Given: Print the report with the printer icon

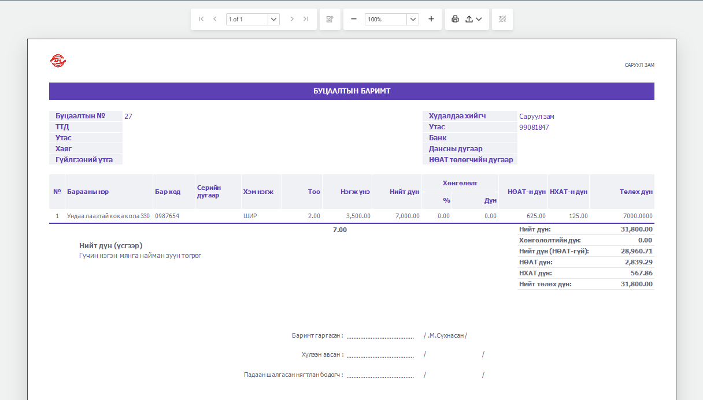Looking at the screenshot, I should [x=455, y=19].
